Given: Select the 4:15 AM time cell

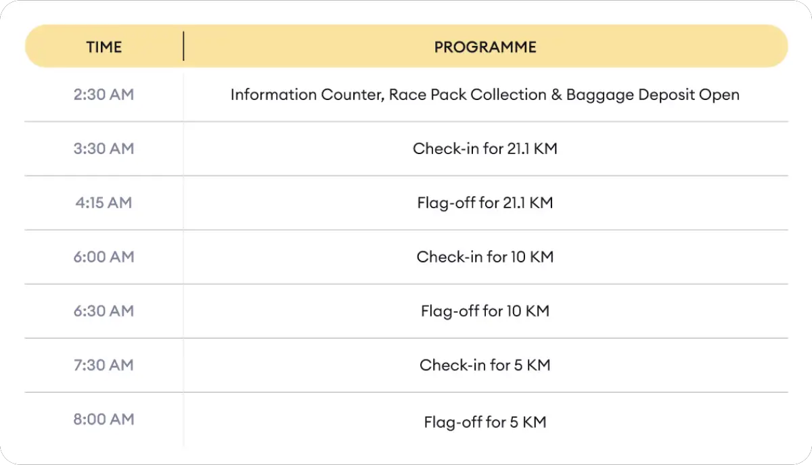Looking at the screenshot, I should point(104,203).
